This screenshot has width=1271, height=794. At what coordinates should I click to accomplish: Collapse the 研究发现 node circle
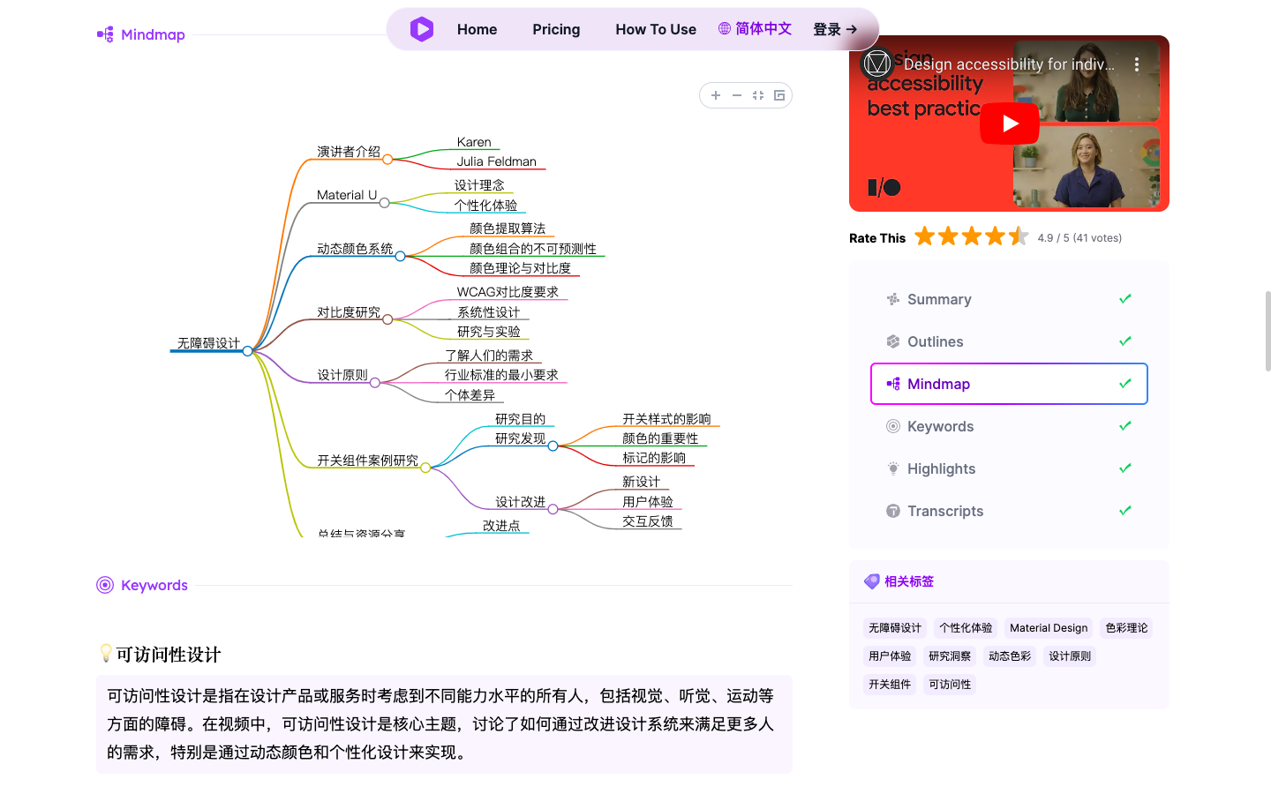click(553, 446)
